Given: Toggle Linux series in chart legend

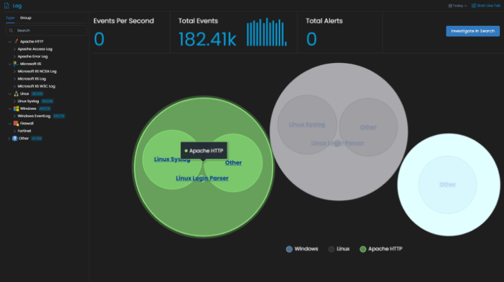Looking at the screenshot, I should point(339,248).
